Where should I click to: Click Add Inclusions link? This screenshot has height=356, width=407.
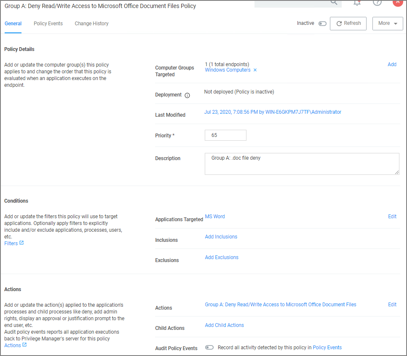coord(221,237)
